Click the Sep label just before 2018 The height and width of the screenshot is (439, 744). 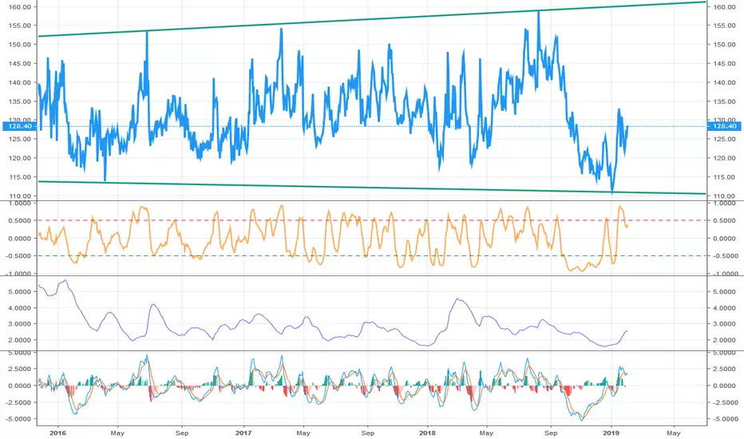[x=368, y=433]
